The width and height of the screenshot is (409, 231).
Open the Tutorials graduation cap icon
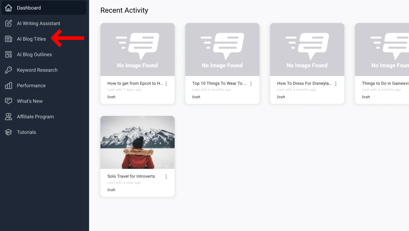tap(9, 132)
